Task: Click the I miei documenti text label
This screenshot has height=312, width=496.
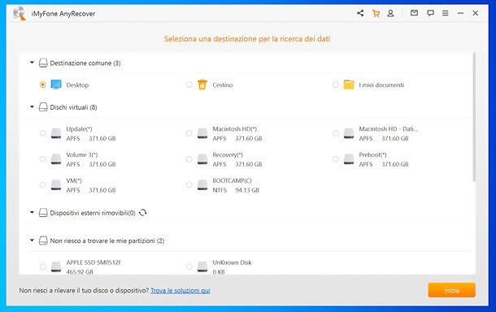Action: 381,85
